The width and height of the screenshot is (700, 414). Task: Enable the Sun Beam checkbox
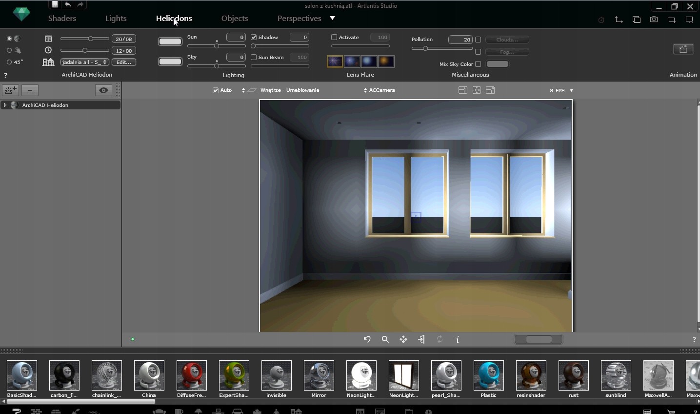click(x=254, y=57)
